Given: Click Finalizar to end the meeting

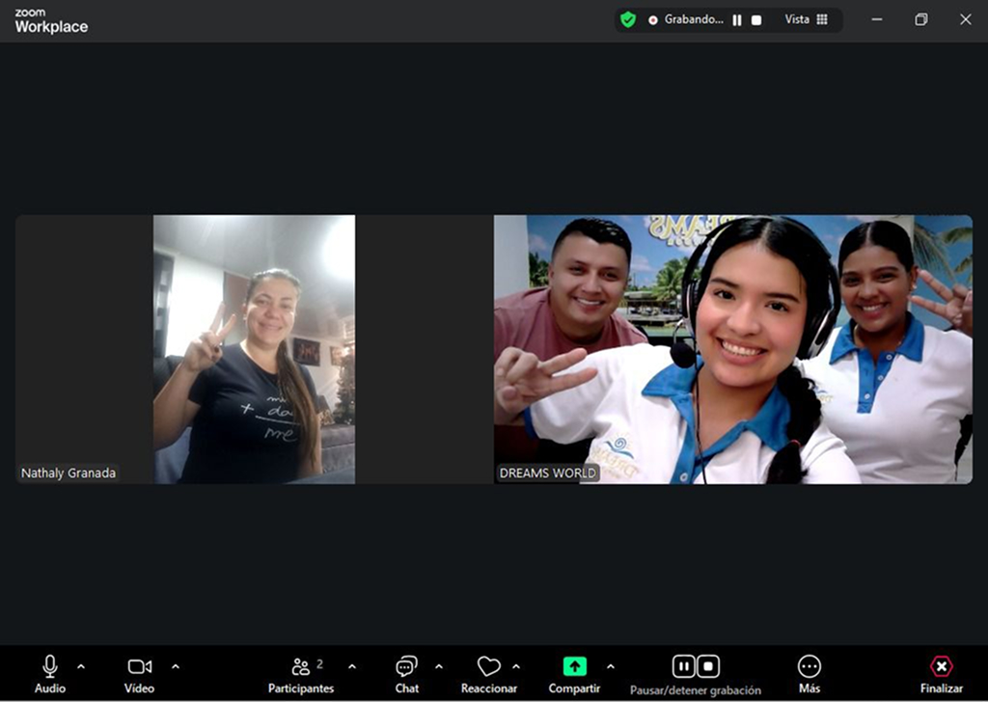Looking at the screenshot, I should point(941,666).
